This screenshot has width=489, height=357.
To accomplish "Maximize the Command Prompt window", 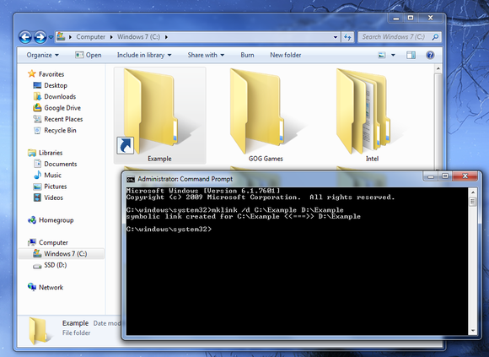I will 445,176.
